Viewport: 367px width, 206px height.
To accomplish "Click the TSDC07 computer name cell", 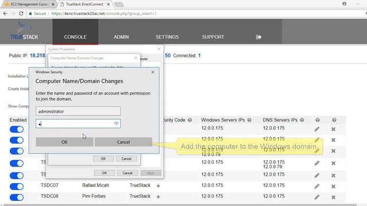I will [49, 185].
